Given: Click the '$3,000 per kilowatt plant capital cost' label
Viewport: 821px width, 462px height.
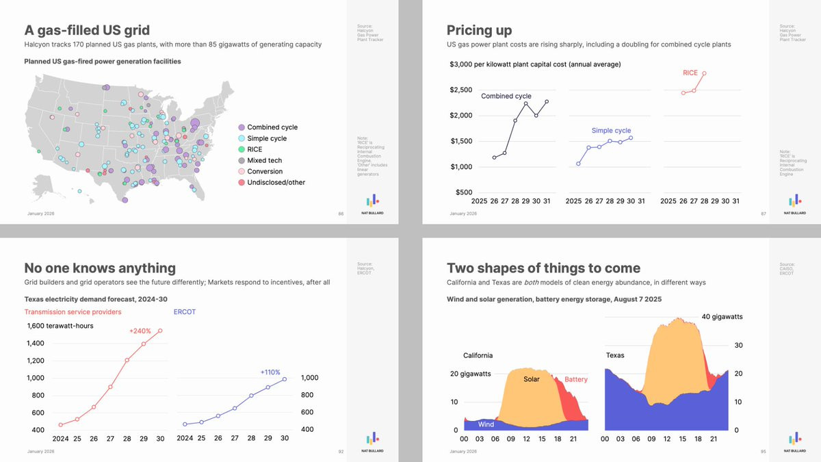Looking at the screenshot, I should tap(535, 64).
